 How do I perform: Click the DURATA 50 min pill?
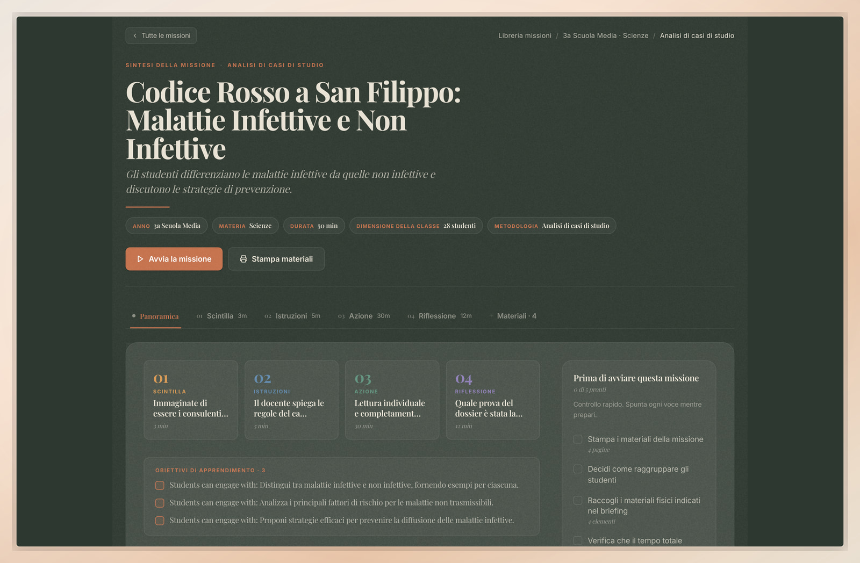314,226
